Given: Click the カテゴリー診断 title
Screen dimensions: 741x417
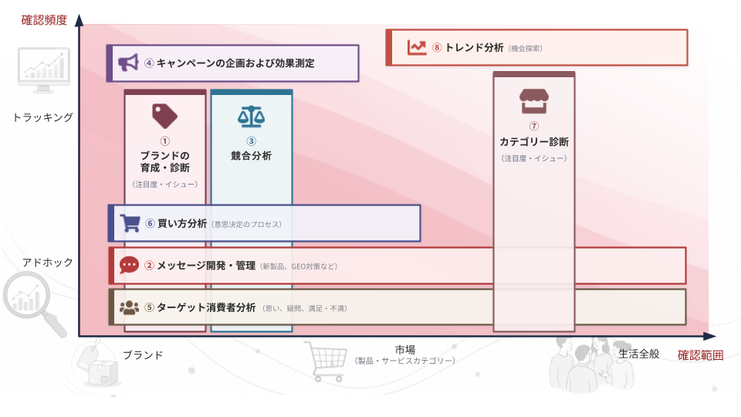Looking at the screenshot, I should coord(534,142).
